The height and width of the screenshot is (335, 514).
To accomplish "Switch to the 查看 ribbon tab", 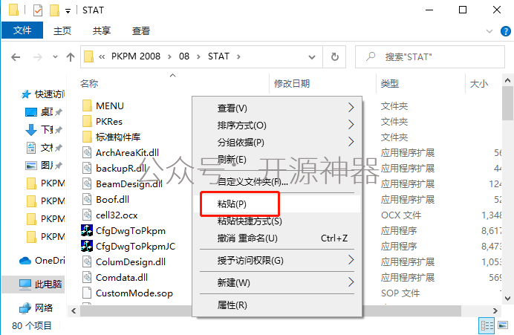I will 141,30.
